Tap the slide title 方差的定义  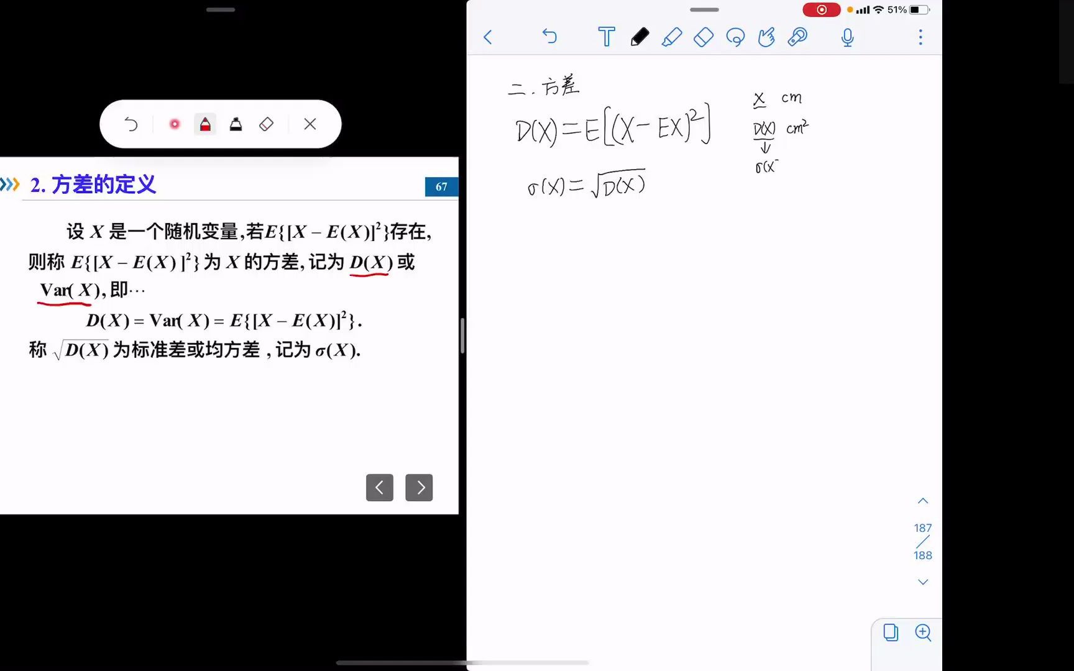tap(93, 185)
